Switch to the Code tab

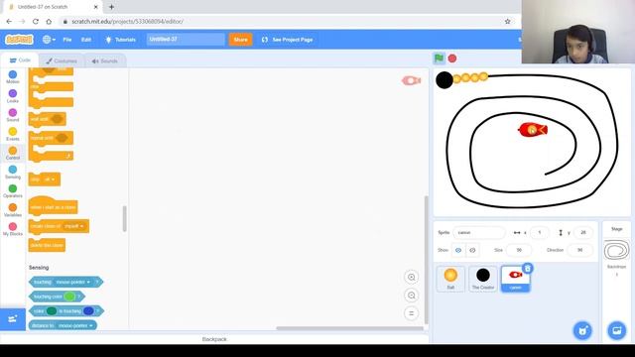(x=20, y=60)
